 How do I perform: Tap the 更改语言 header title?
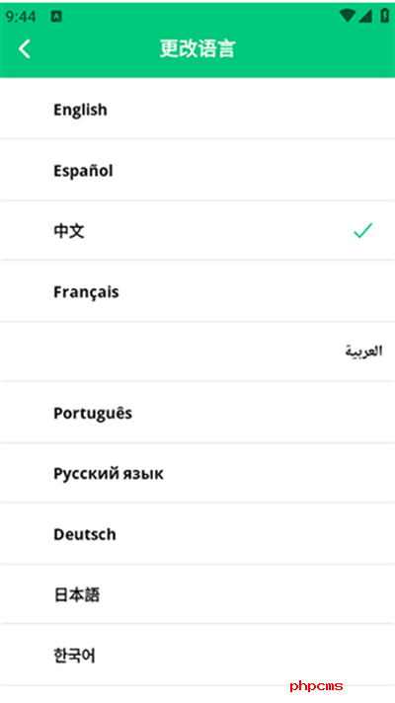pyautogui.click(x=197, y=48)
